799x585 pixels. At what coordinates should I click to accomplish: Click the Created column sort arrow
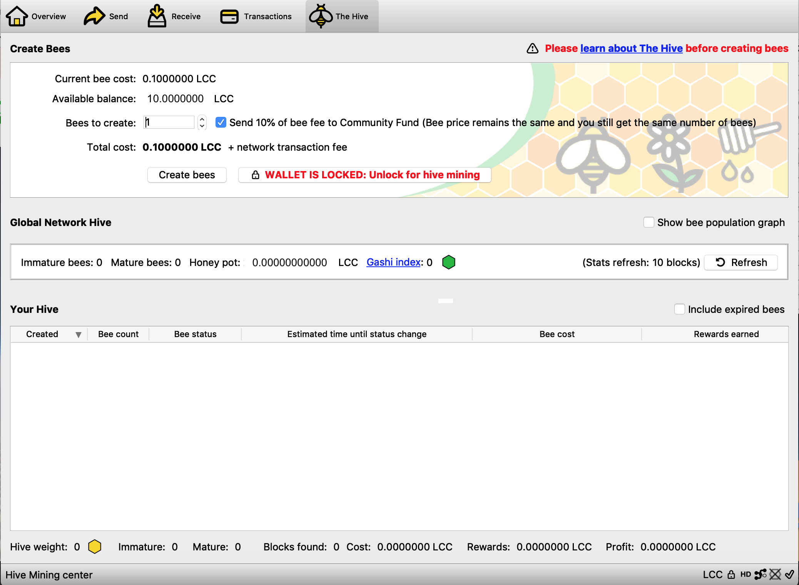79,334
